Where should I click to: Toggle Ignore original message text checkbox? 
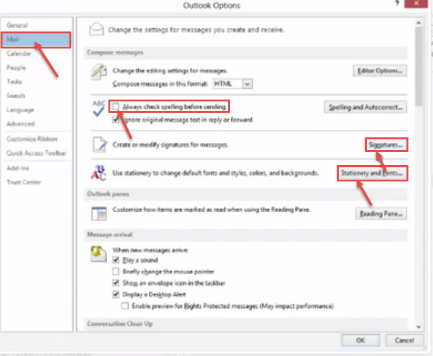point(115,120)
